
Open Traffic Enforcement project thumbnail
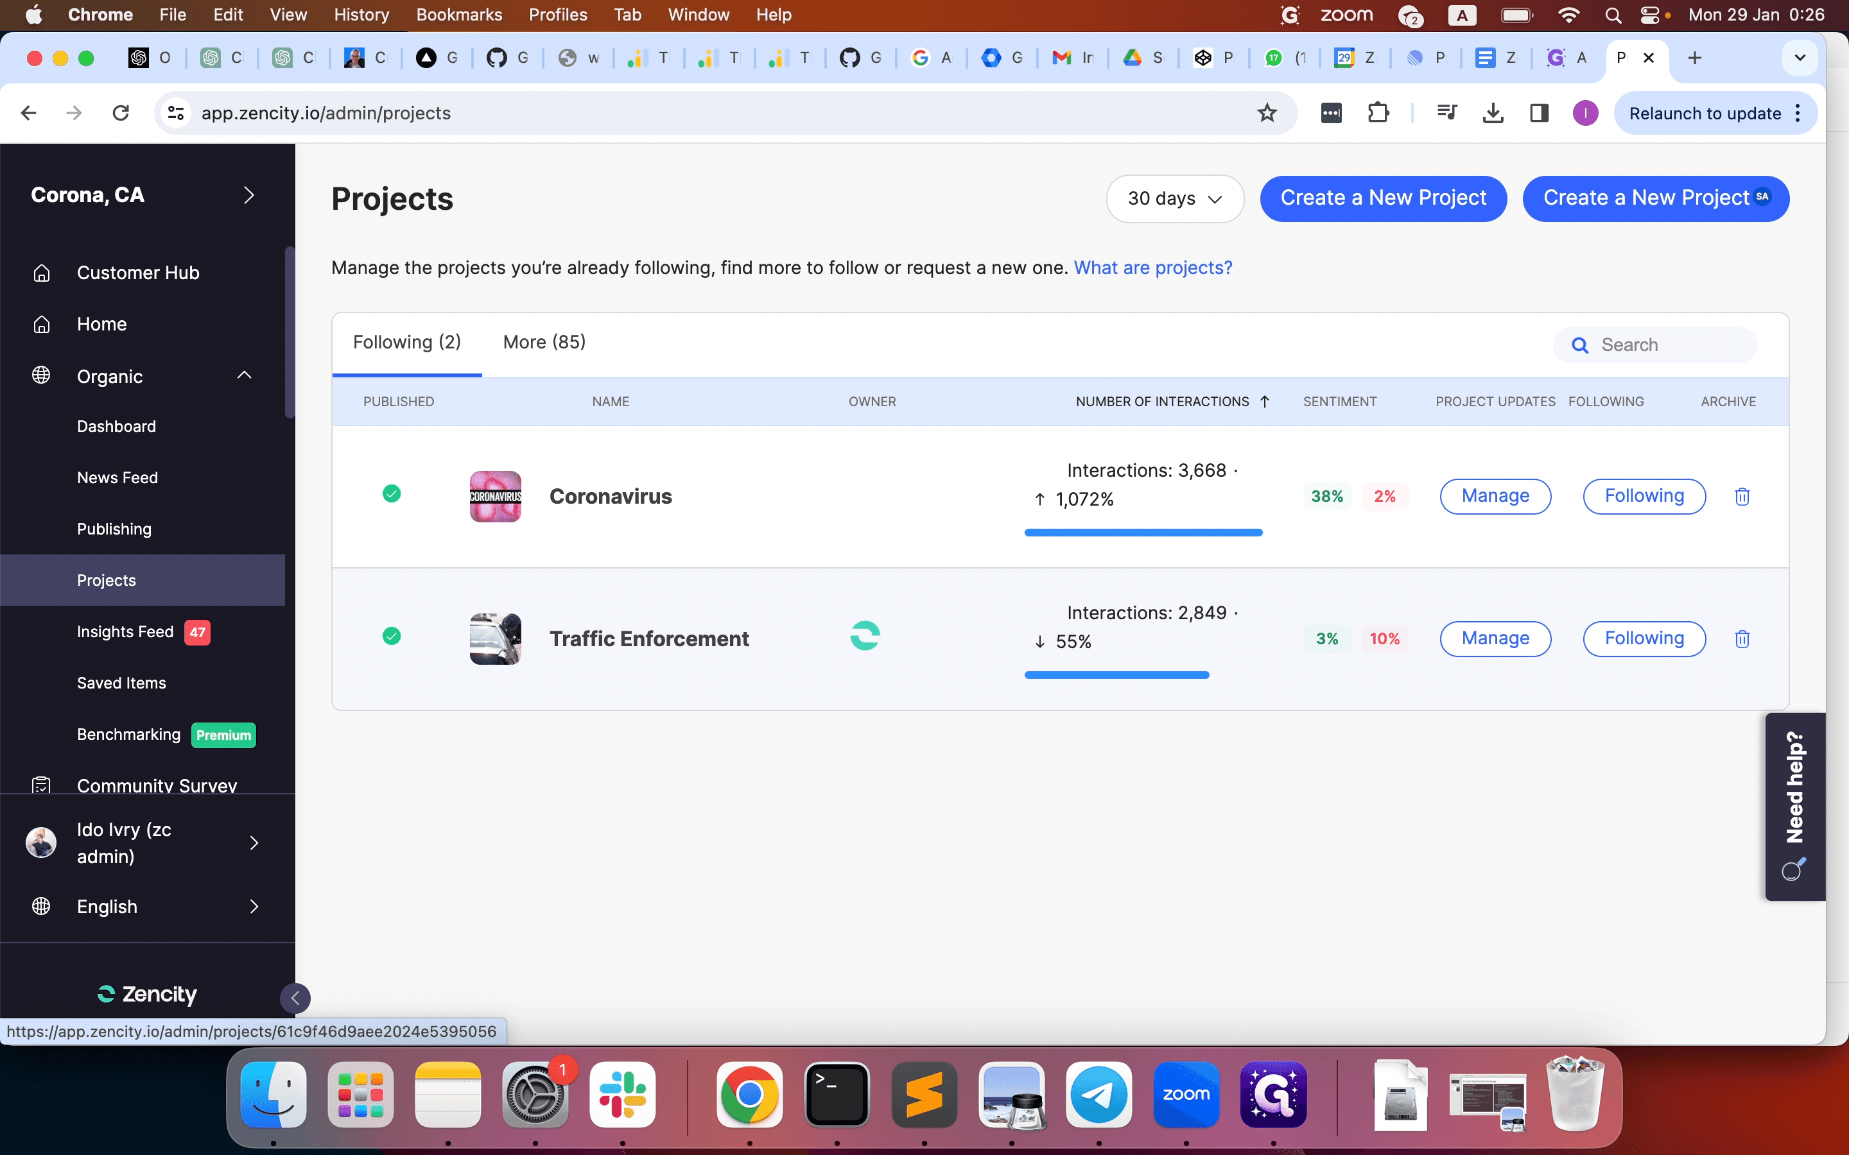pos(495,638)
